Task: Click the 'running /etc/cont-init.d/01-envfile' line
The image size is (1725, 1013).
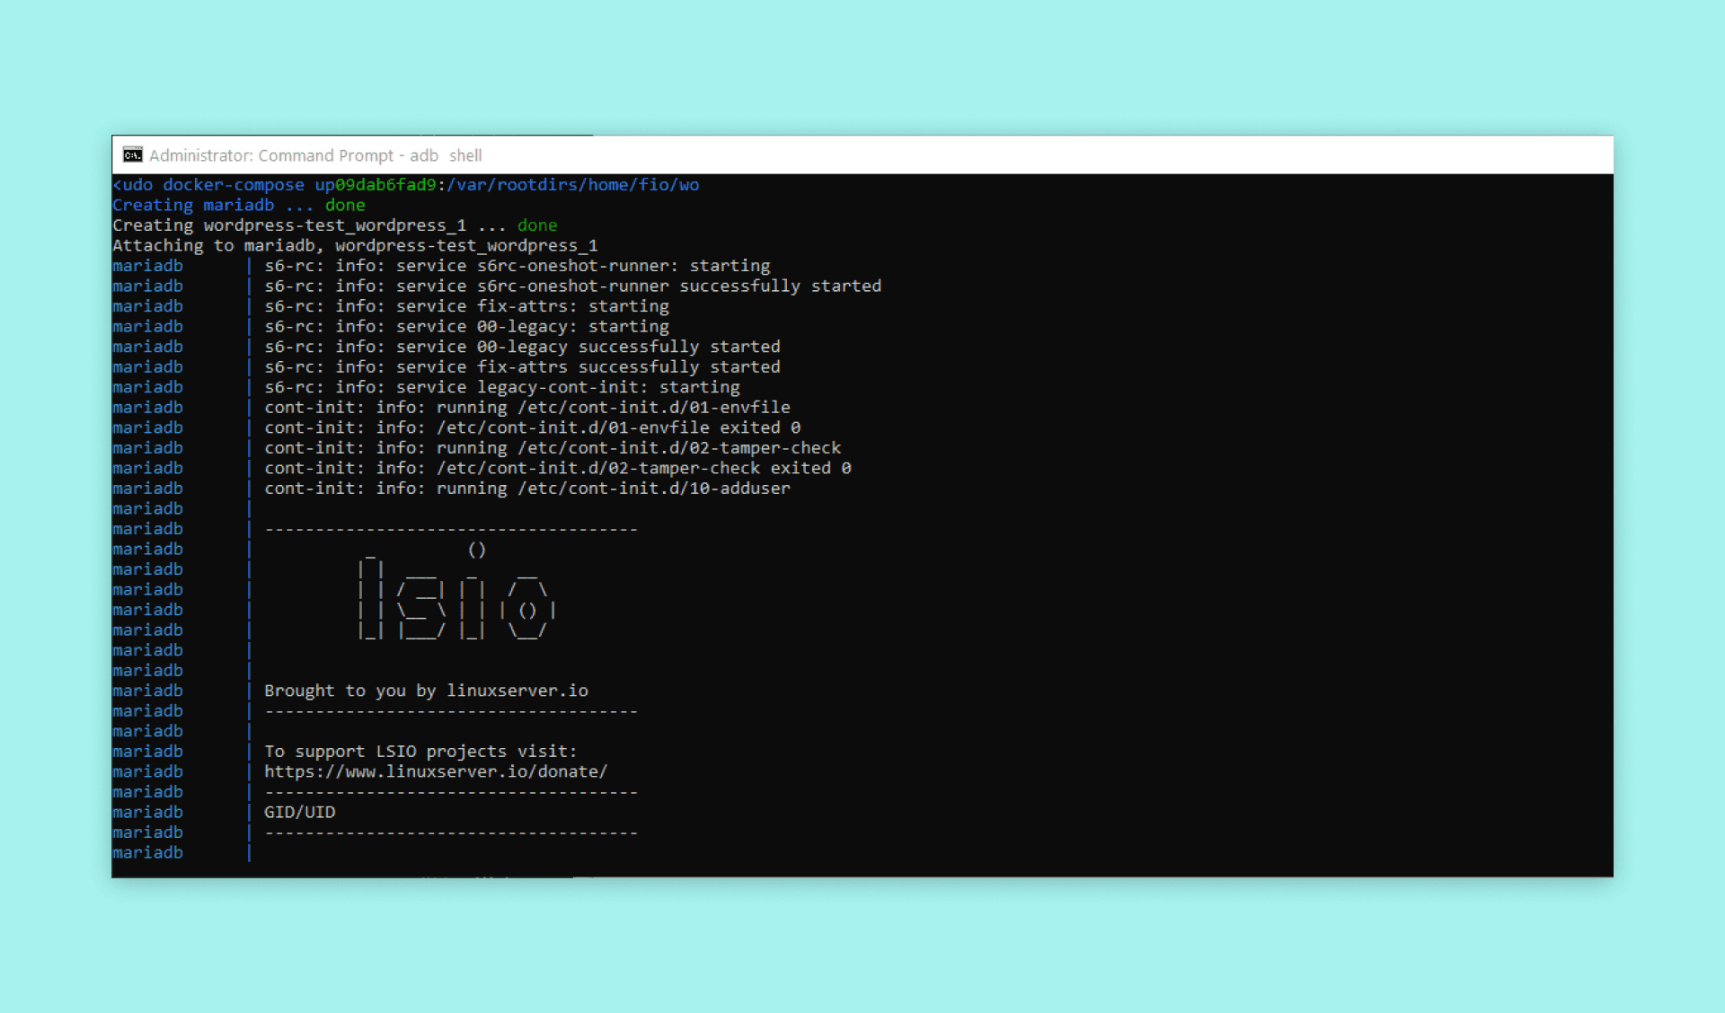Action: [x=526, y=408]
